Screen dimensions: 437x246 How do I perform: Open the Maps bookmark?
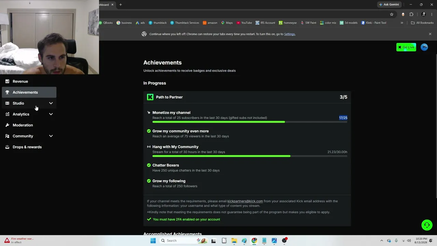point(227,23)
